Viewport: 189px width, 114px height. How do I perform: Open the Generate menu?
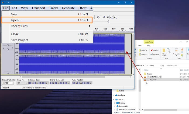click(x=68, y=8)
